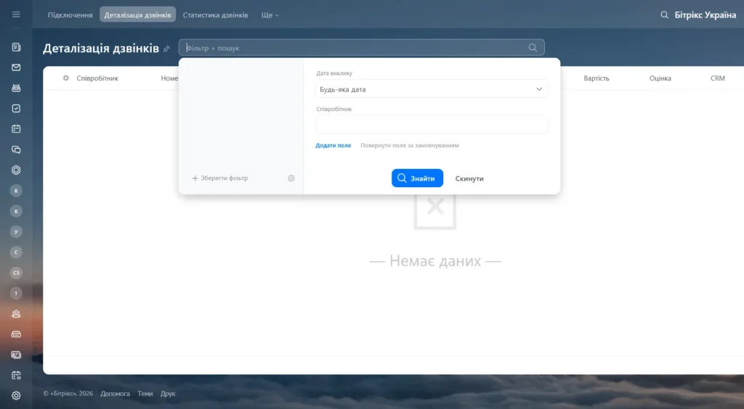This screenshot has height=409, width=744.
Task: Sort by Оцінка column header
Action: click(660, 78)
